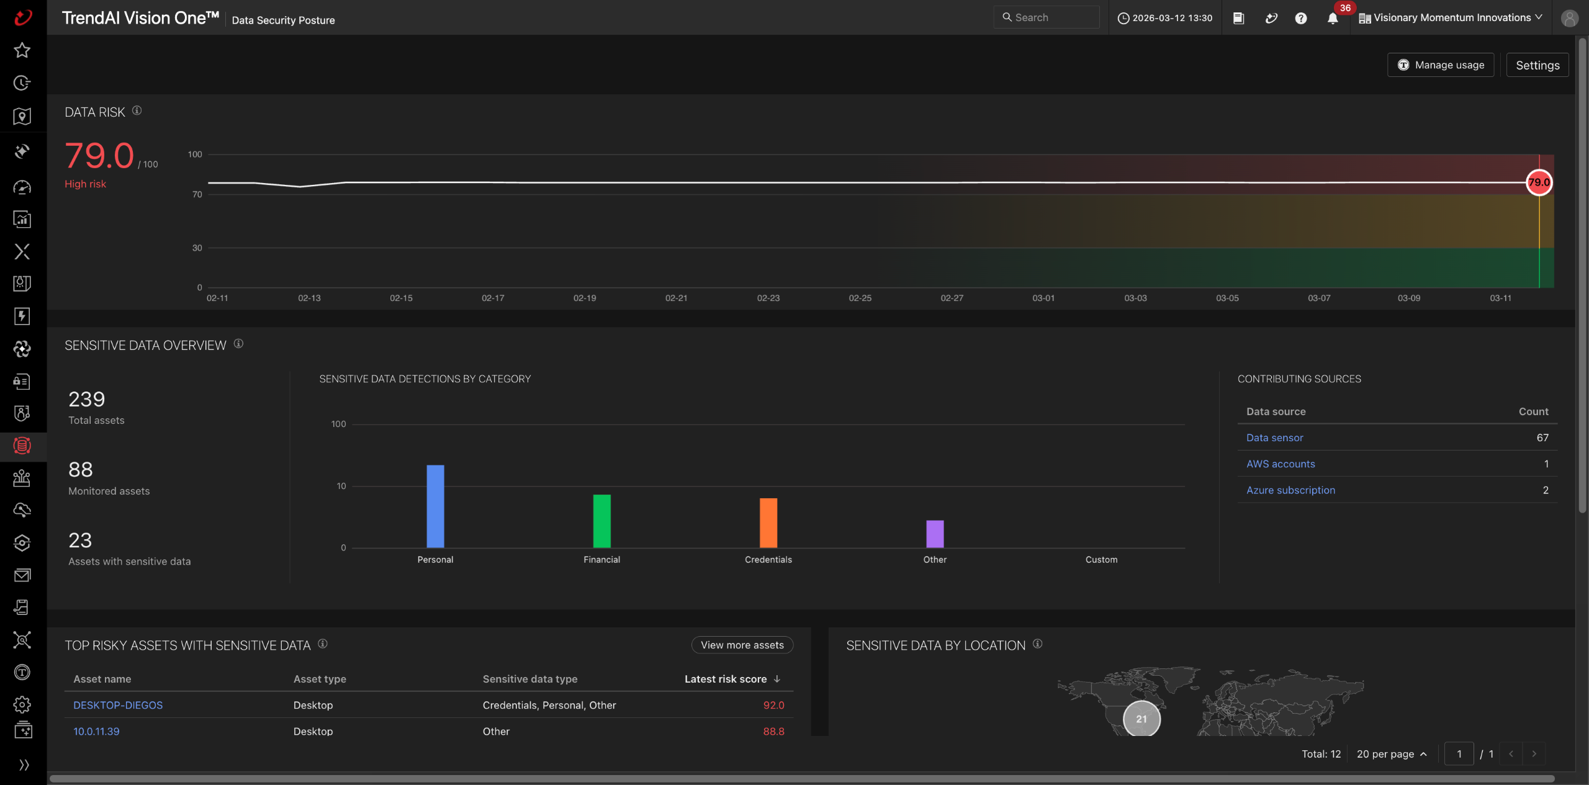Open the Data Security Posture sidebar icon

[22, 446]
